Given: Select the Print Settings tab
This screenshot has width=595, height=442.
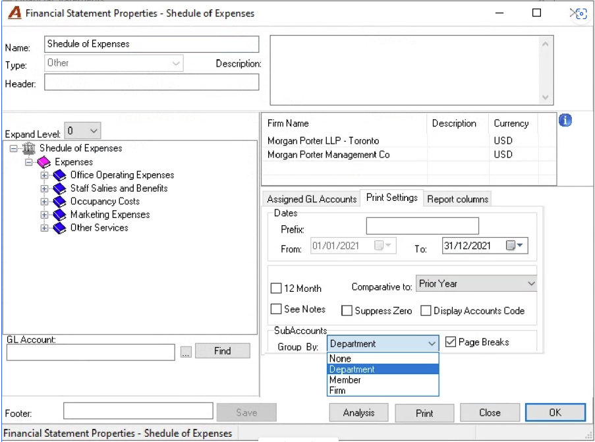Looking at the screenshot, I should (x=391, y=198).
